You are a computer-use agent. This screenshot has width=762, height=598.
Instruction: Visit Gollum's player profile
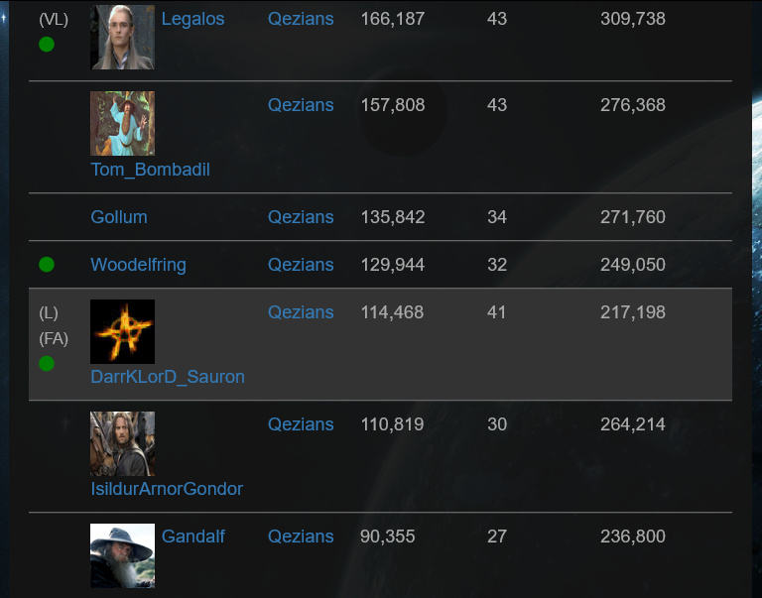pos(118,217)
